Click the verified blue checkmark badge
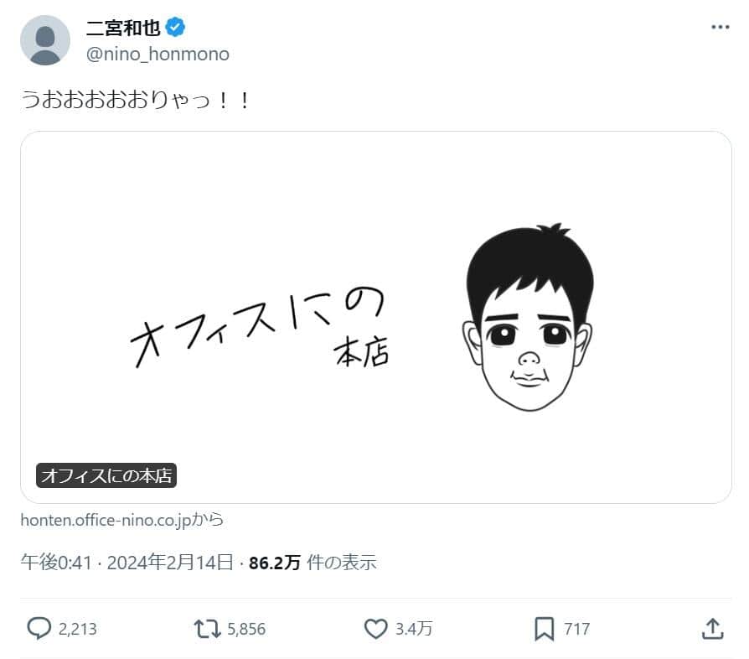The width and height of the screenshot is (749, 659). point(173,26)
